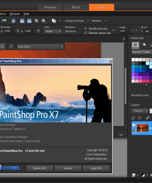
Task: Toggle visibility eye of the Background layer
Action: point(134,131)
